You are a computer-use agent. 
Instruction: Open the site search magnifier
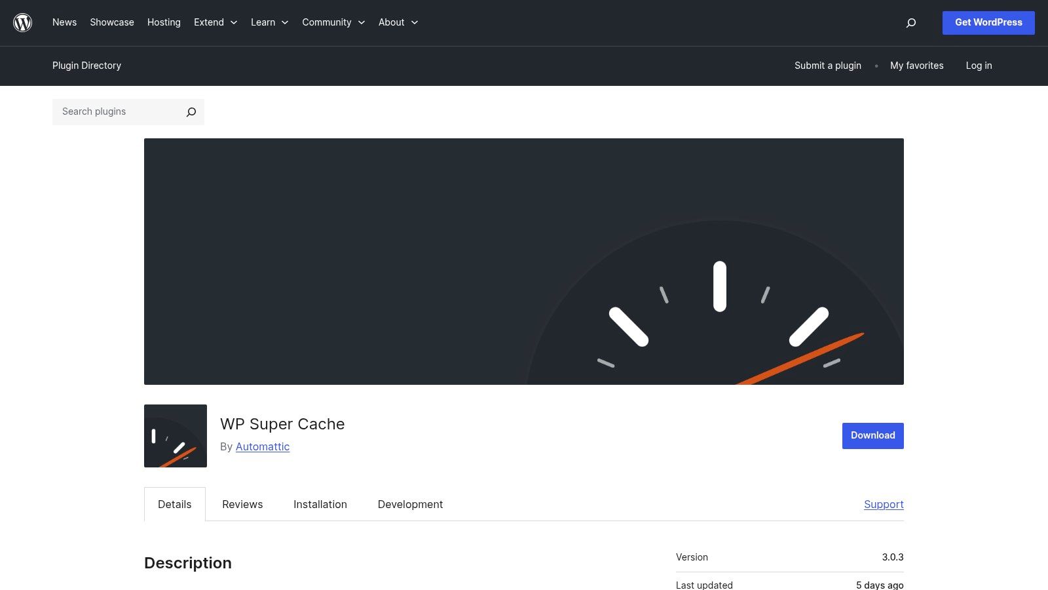tap(910, 22)
